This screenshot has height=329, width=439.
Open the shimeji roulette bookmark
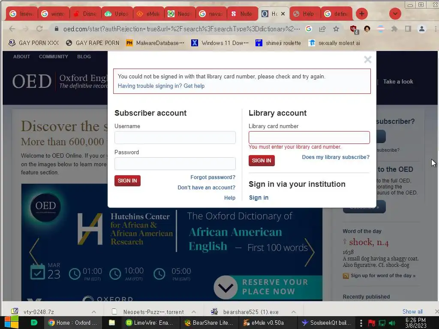[278, 43]
